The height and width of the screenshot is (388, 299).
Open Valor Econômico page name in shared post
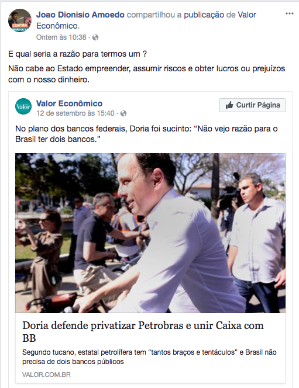tap(69, 103)
